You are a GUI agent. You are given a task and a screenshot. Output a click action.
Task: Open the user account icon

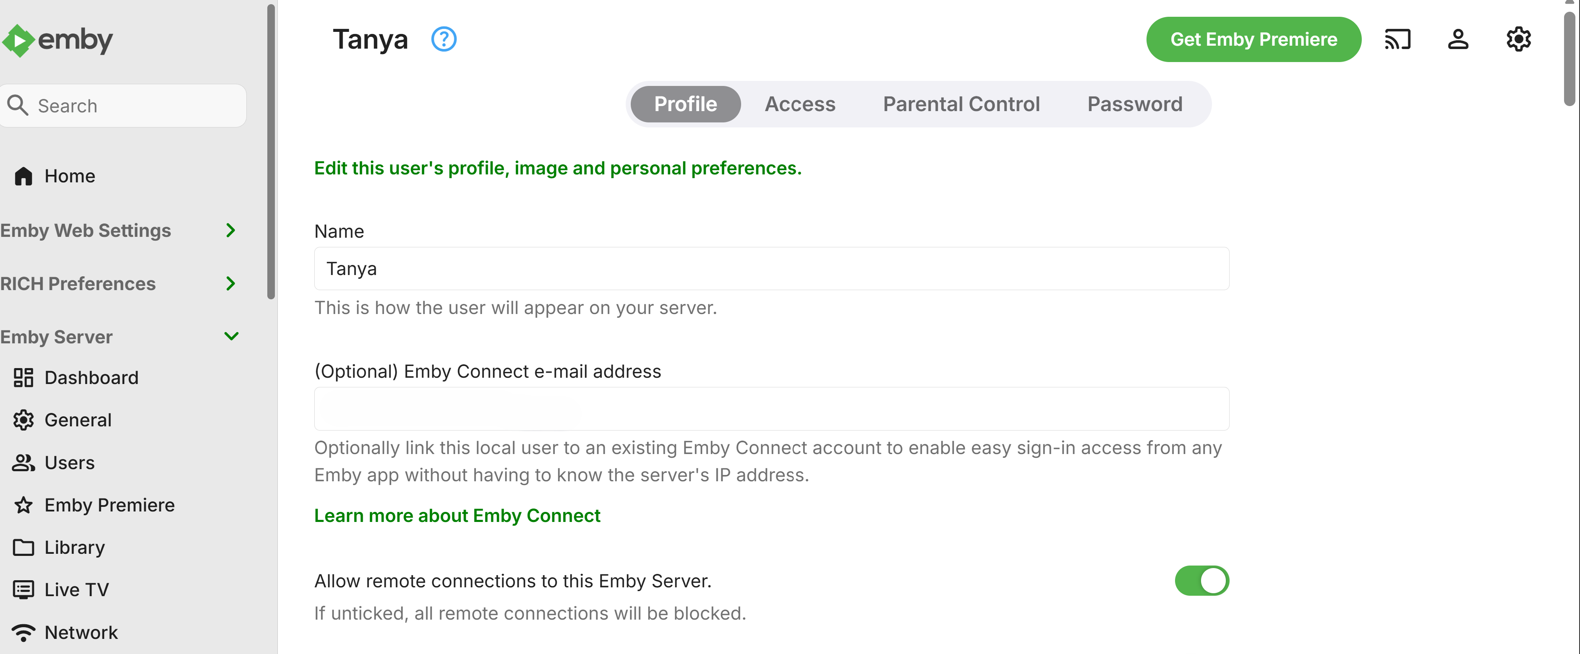tap(1458, 39)
